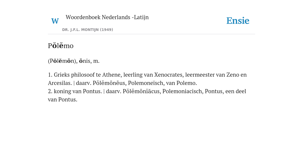This screenshot has height=151, width=303.
Task: Click the derived term Pŏlĕmōnĭăcus
Action: pyautogui.click(x=142, y=91)
